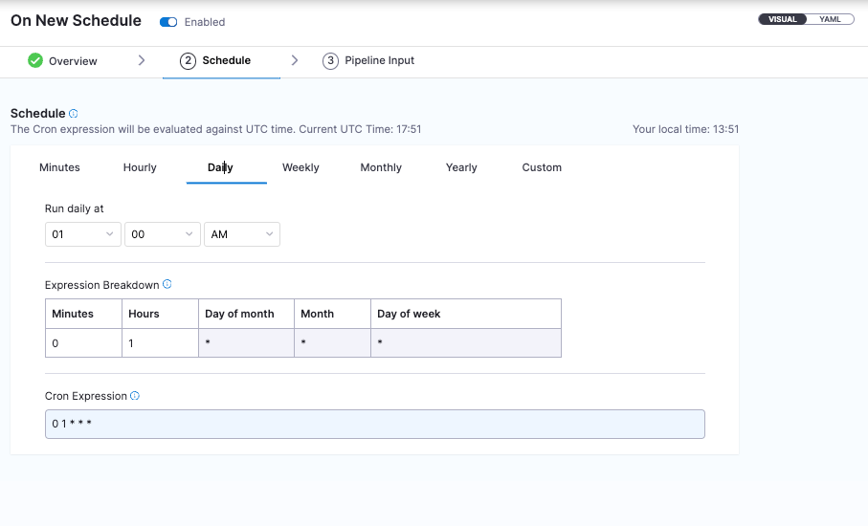Open the minutes dropdown showing 00
Screen dimensions: 868x526
pyautogui.click(x=162, y=234)
